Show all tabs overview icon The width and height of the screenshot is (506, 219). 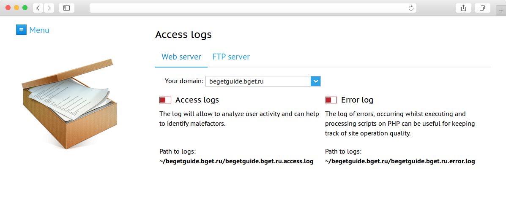(482, 8)
